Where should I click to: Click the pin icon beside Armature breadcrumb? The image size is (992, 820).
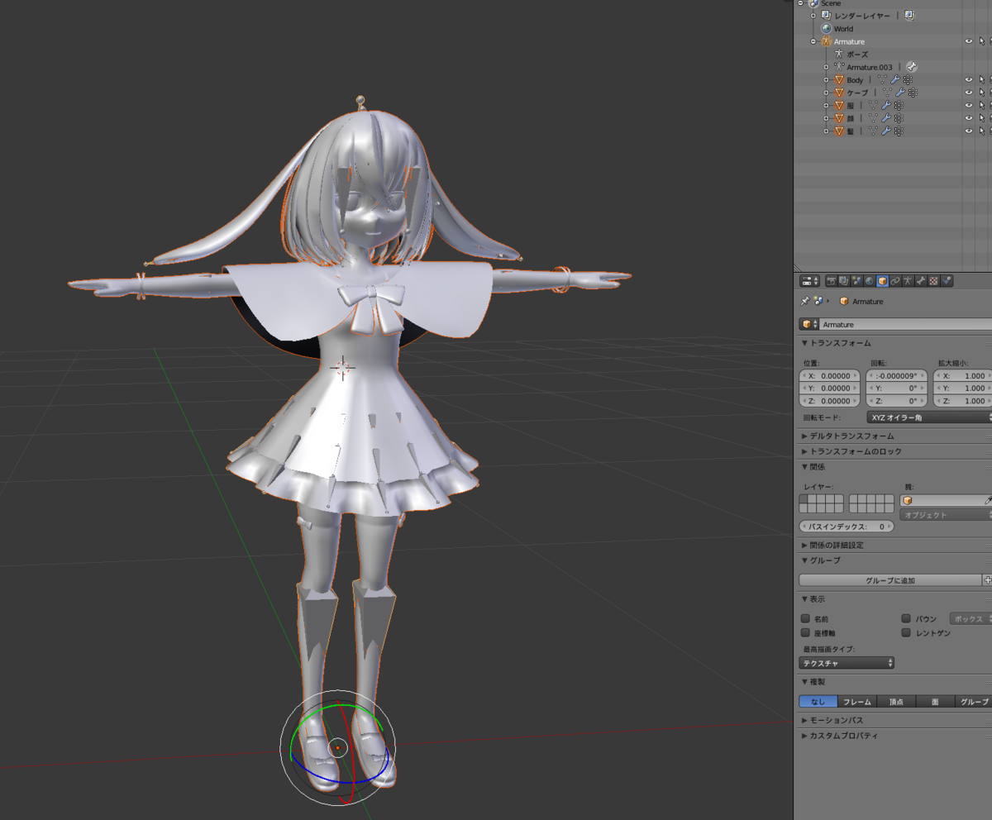tap(804, 301)
